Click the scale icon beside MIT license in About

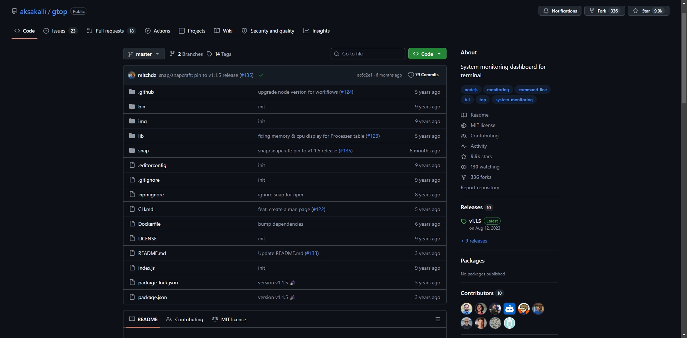coord(464,126)
